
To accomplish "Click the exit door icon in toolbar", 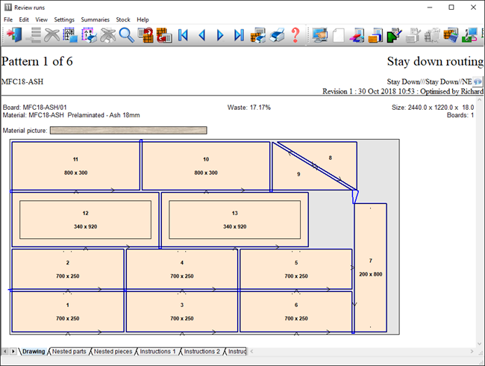I will click(x=15, y=35).
